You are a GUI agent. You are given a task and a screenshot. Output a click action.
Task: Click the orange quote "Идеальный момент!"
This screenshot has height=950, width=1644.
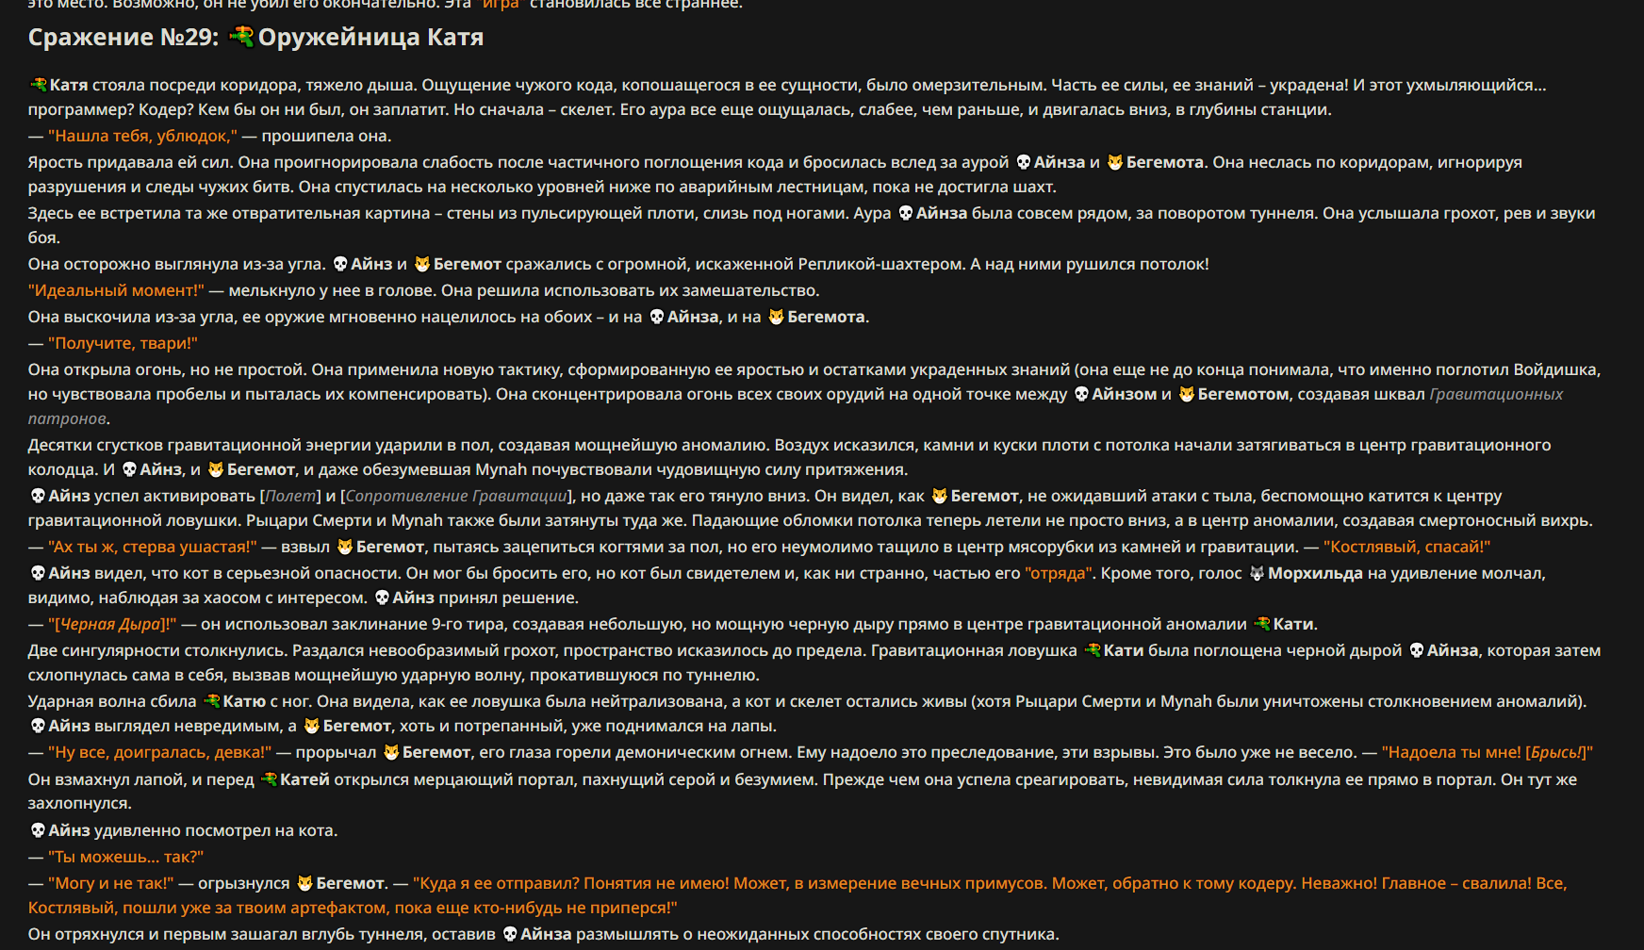pyautogui.click(x=116, y=290)
